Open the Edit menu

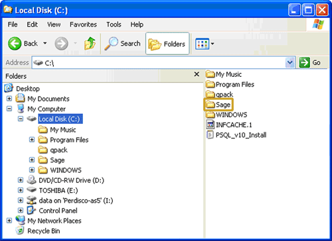[33, 24]
